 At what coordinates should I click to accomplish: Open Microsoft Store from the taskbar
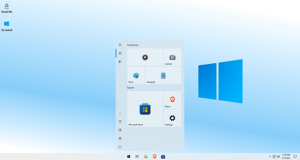[163, 156]
